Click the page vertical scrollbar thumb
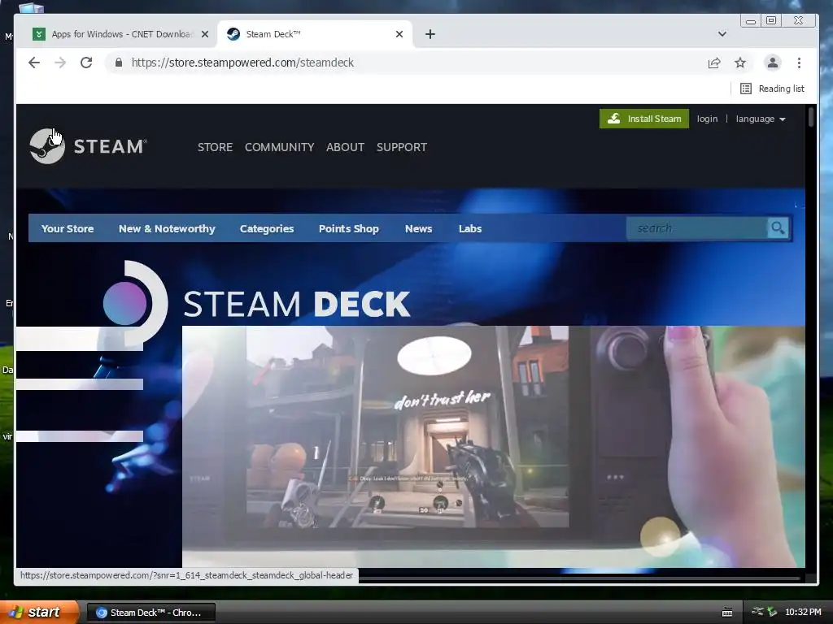This screenshot has height=624, width=833. tap(811, 117)
